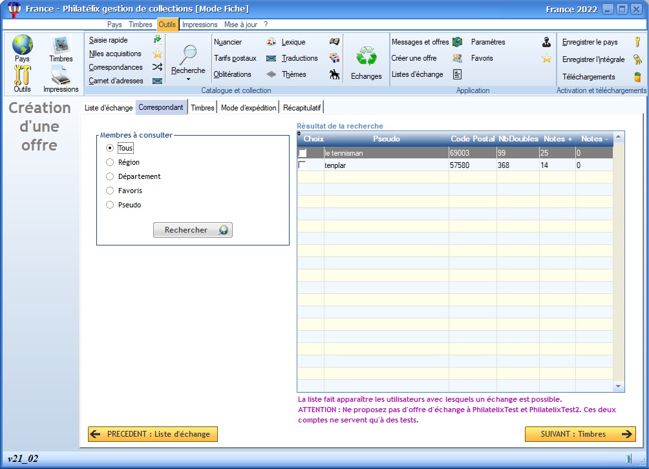
Task: Click the Enregistrer l'intégrale keys icon
Action: coord(637,59)
